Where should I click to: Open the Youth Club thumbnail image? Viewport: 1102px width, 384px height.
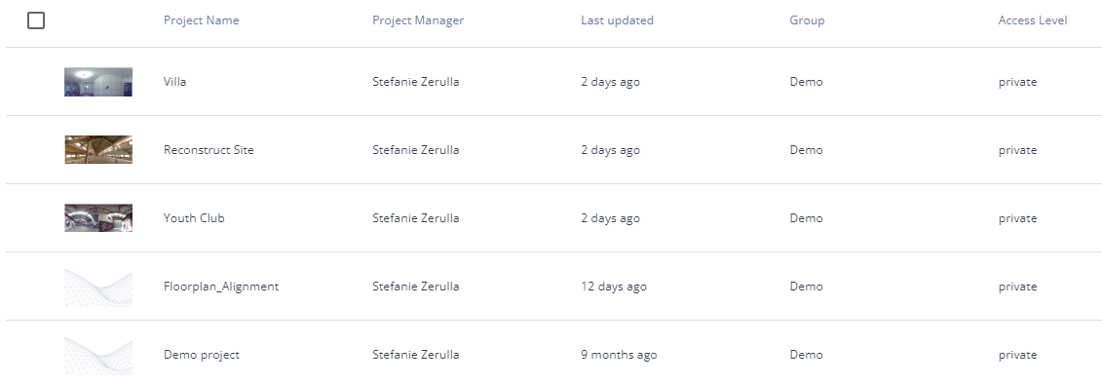(x=98, y=218)
